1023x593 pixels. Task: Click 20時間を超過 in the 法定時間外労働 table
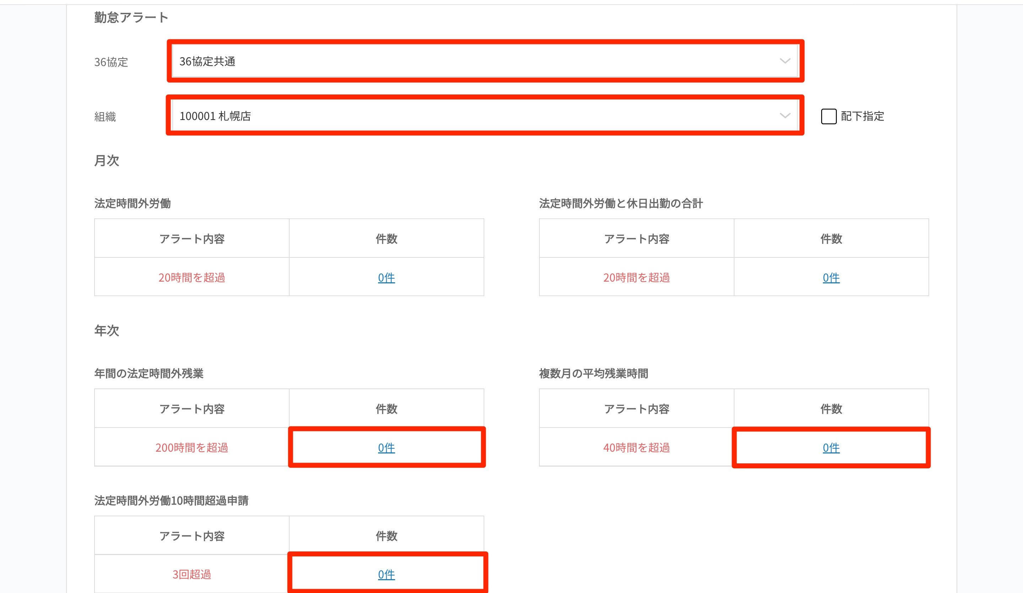[x=192, y=277]
